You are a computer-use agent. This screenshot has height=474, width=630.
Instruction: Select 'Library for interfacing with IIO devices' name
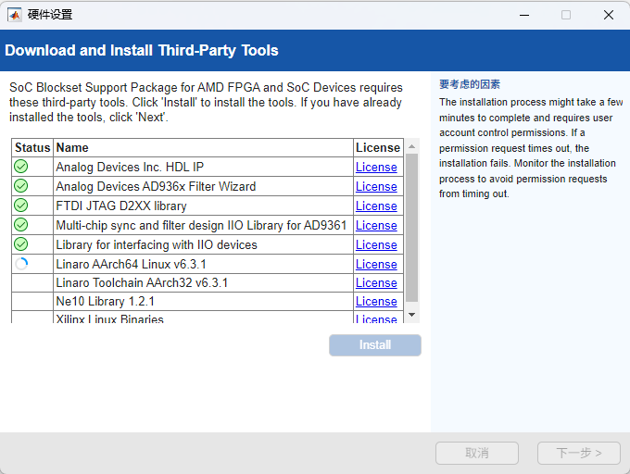tap(157, 244)
